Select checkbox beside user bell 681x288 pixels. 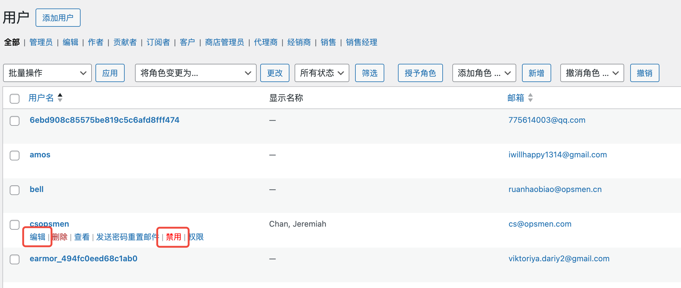point(15,190)
